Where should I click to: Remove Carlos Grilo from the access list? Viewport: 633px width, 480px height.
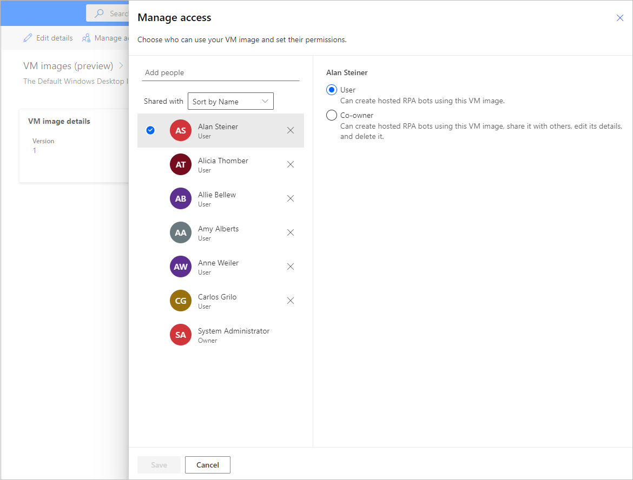click(291, 301)
